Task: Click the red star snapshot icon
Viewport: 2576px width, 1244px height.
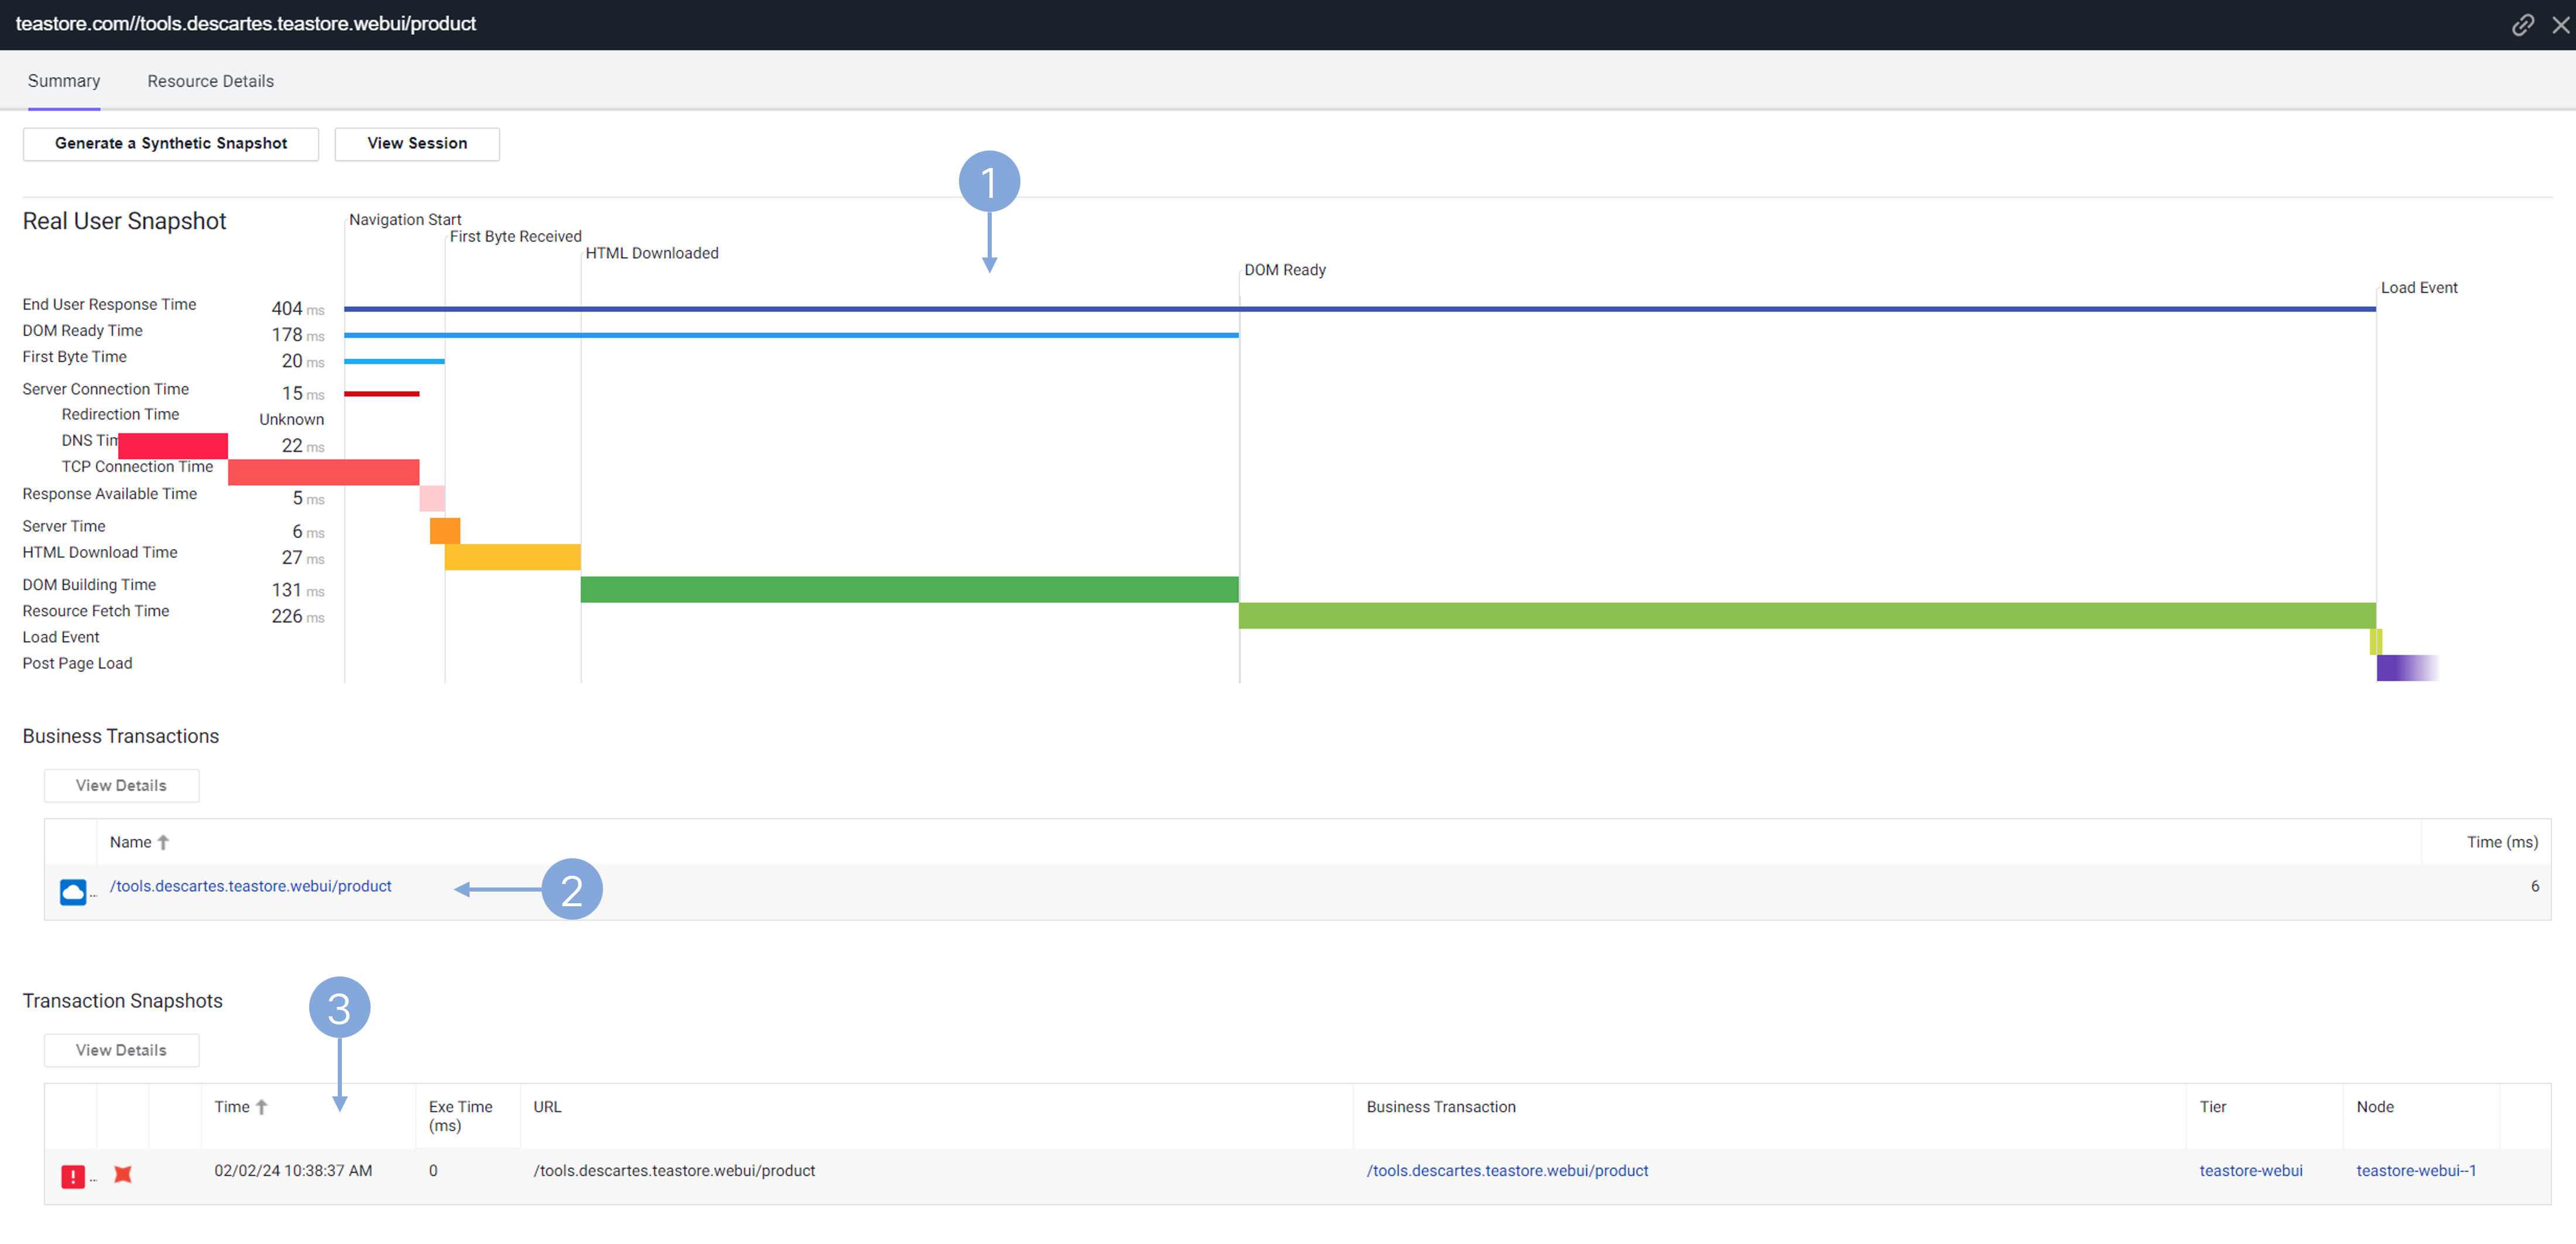Action: [123, 1174]
